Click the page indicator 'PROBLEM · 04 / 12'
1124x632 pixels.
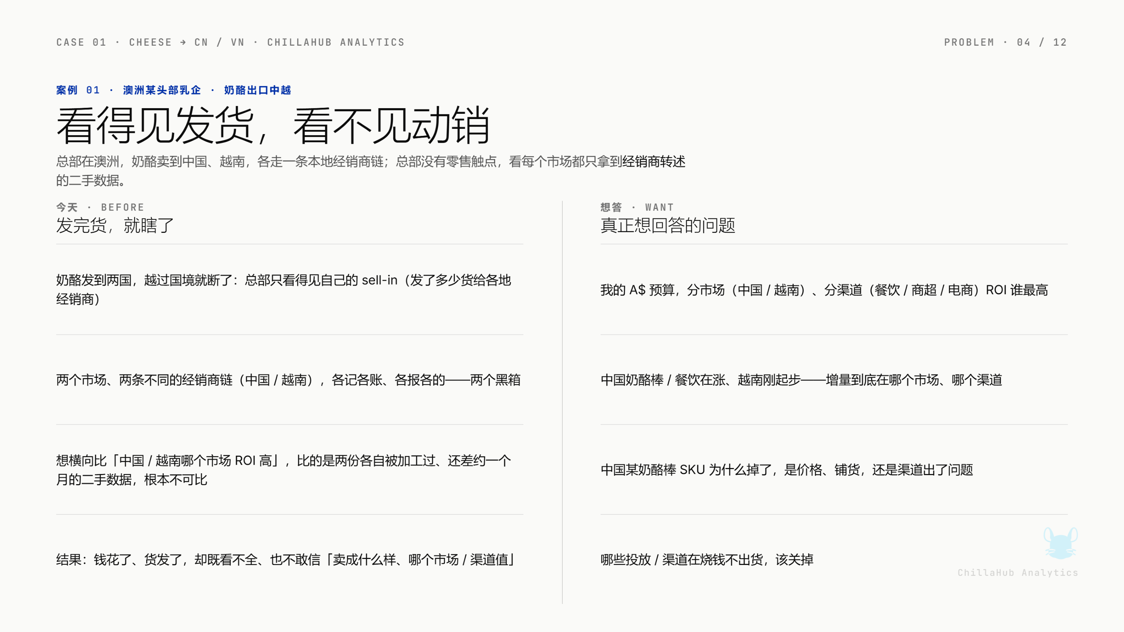[x=1005, y=42]
